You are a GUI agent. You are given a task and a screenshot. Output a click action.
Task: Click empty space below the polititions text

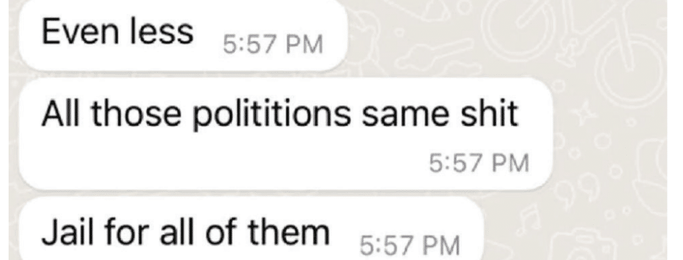tap(218, 163)
